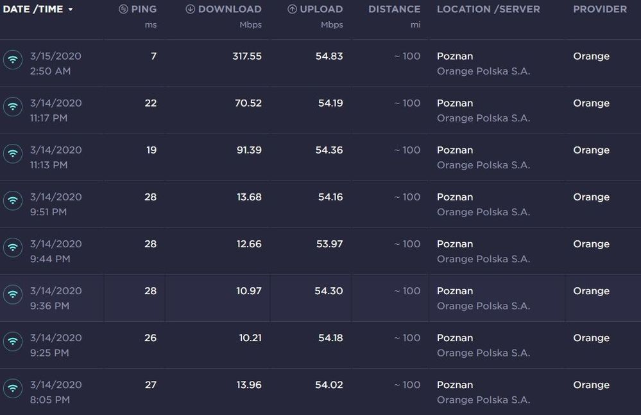Click Poznan server in 8:05 PM row
This screenshot has height=415, width=641.
pos(455,385)
